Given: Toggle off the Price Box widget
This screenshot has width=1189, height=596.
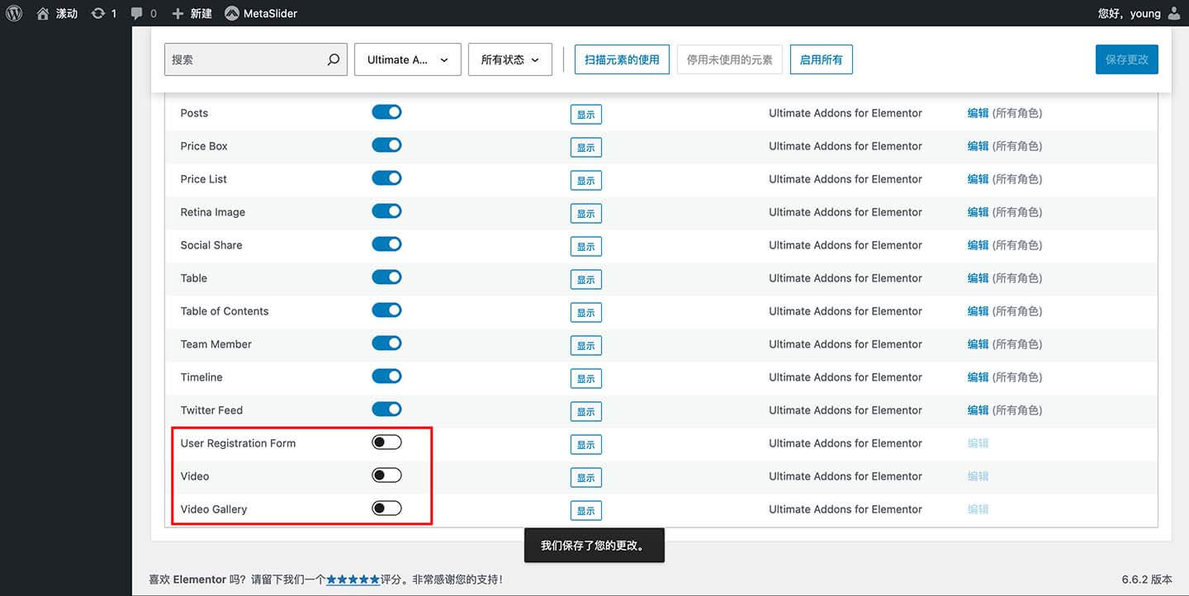Looking at the screenshot, I should [386, 145].
